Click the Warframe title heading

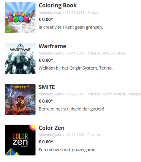53,46
